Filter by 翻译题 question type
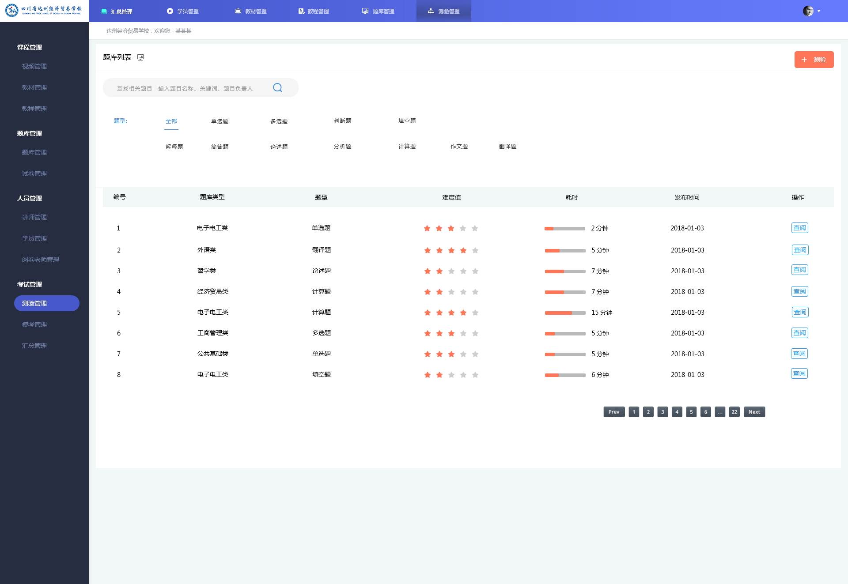Viewport: 848px width, 584px height. coord(507,146)
